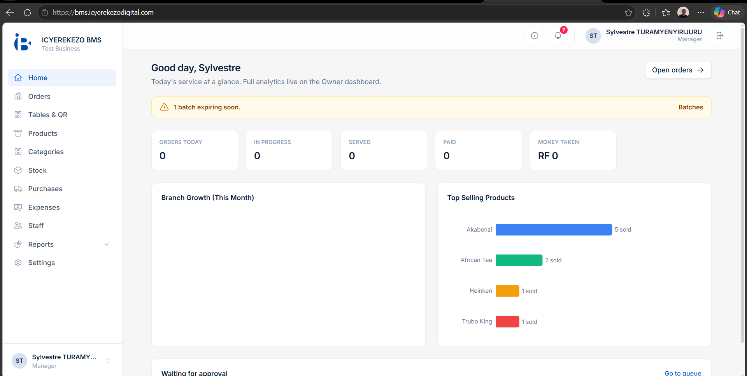Open Categories in sidebar
Screen dimensions: 747x376
click(x=62, y=152)
